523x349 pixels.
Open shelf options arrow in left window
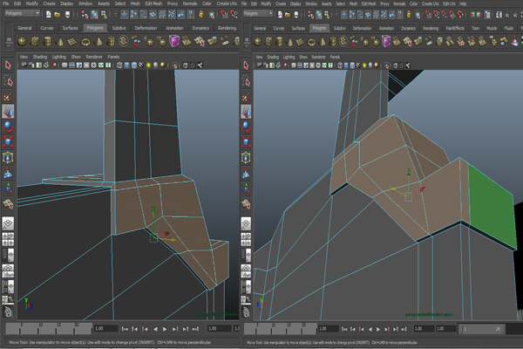[9, 46]
